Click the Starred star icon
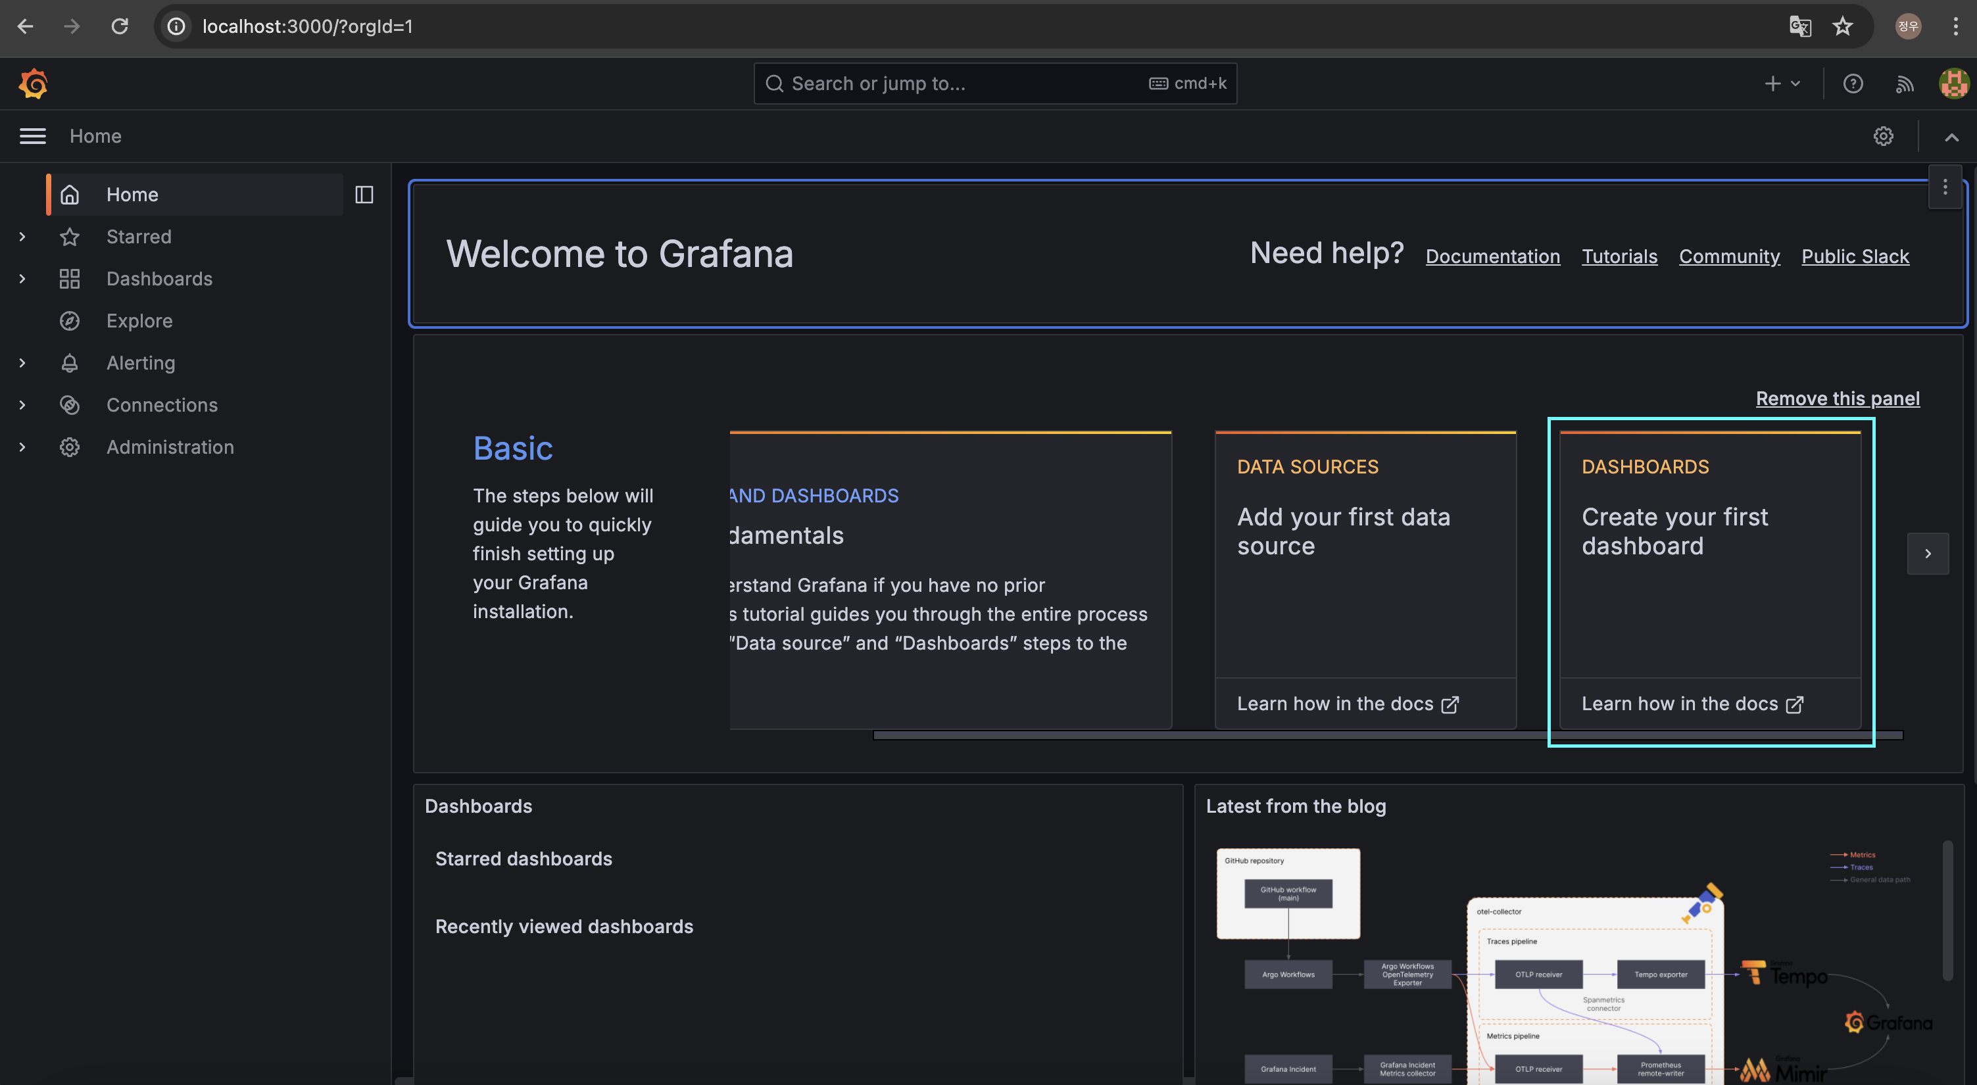 click(x=70, y=237)
